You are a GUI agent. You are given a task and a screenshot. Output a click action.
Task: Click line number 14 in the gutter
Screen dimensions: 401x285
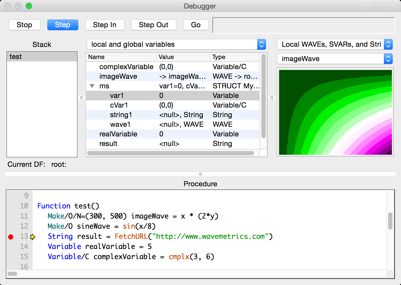coord(24,247)
